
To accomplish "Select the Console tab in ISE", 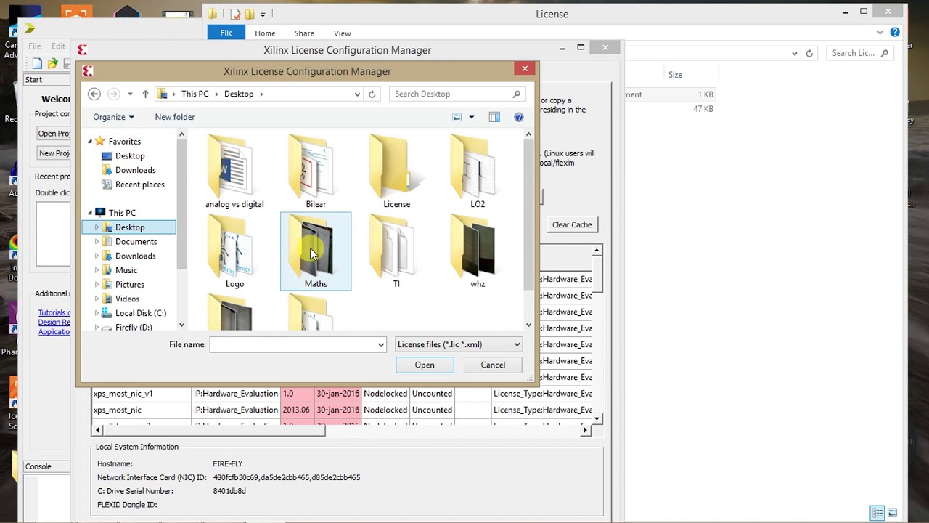I will [38, 466].
